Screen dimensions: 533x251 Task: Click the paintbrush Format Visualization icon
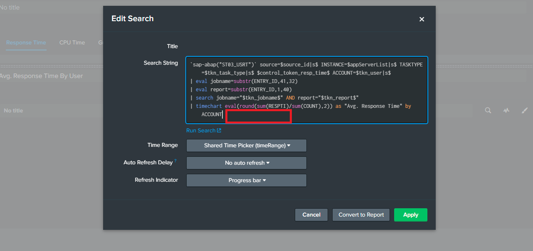click(x=525, y=110)
